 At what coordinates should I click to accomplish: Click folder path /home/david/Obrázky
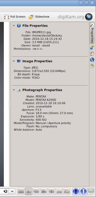pyautogui.click(x=47, y=35)
